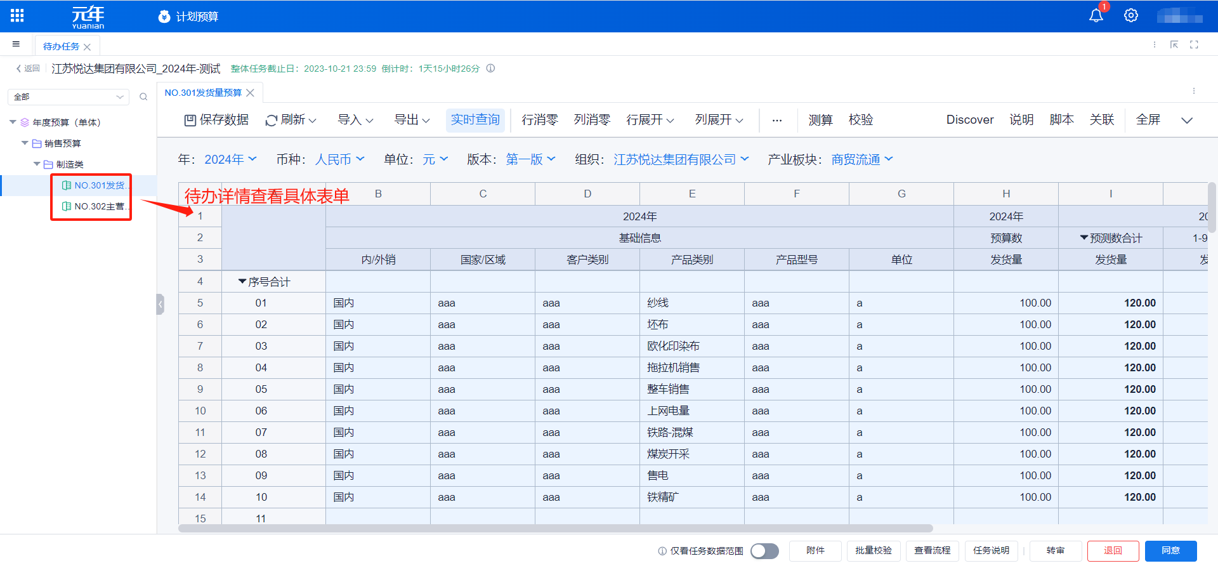Click the hamburger menu icon beside tabs
The height and width of the screenshot is (568, 1218).
pos(16,44)
